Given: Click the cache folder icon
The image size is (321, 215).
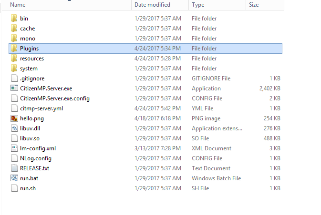Looking at the screenshot, I should pyautogui.click(x=14, y=28).
